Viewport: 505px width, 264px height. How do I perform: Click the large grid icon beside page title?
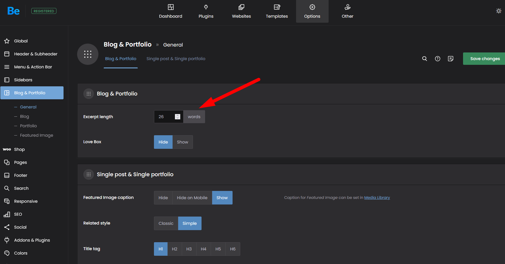[x=88, y=54]
